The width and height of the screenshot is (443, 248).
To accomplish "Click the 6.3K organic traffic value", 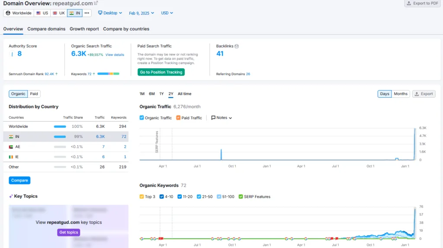I will point(79,54).
